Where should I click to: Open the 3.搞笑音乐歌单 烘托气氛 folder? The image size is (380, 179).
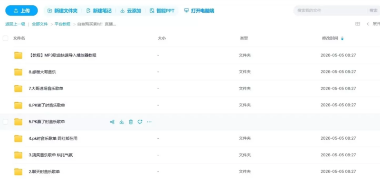click(x=51, y=155)
